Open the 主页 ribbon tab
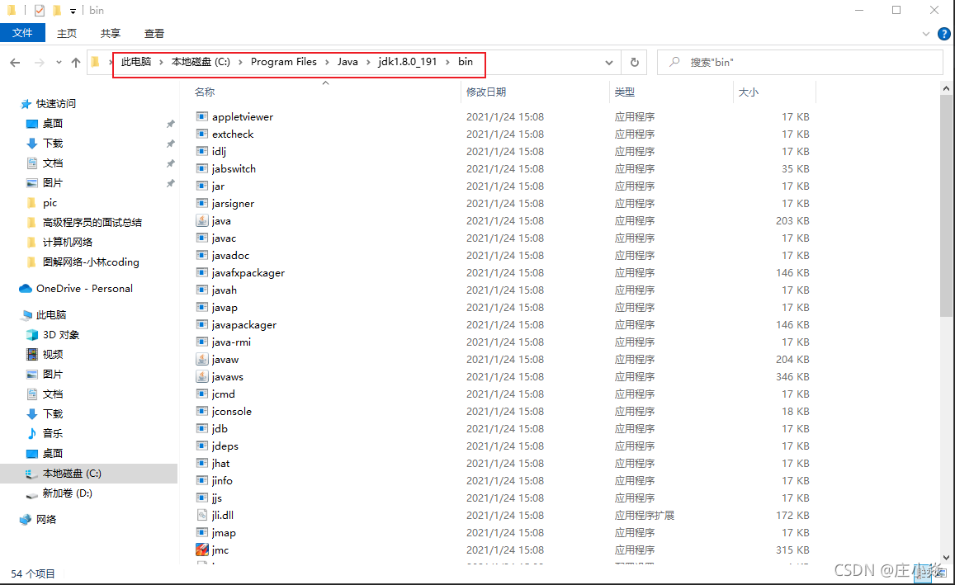 pos(66,34)
